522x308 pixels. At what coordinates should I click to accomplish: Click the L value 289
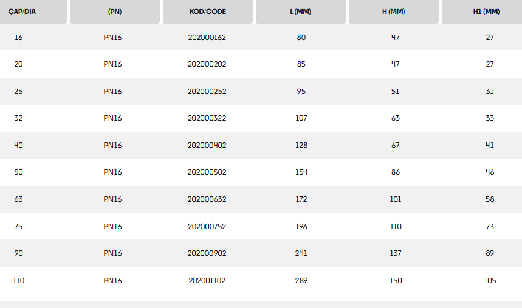[301, 281]
